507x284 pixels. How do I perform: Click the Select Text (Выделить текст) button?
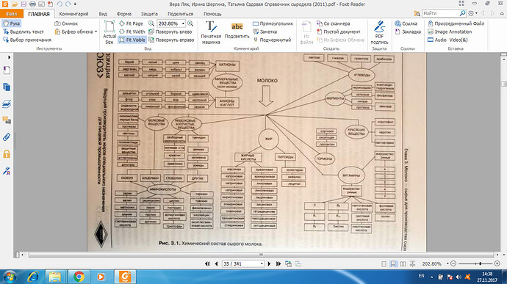(24, 32)
